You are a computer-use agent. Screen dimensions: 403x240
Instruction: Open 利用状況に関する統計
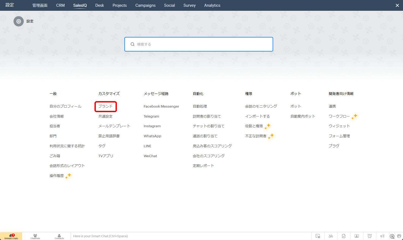(x=67, y=146)
